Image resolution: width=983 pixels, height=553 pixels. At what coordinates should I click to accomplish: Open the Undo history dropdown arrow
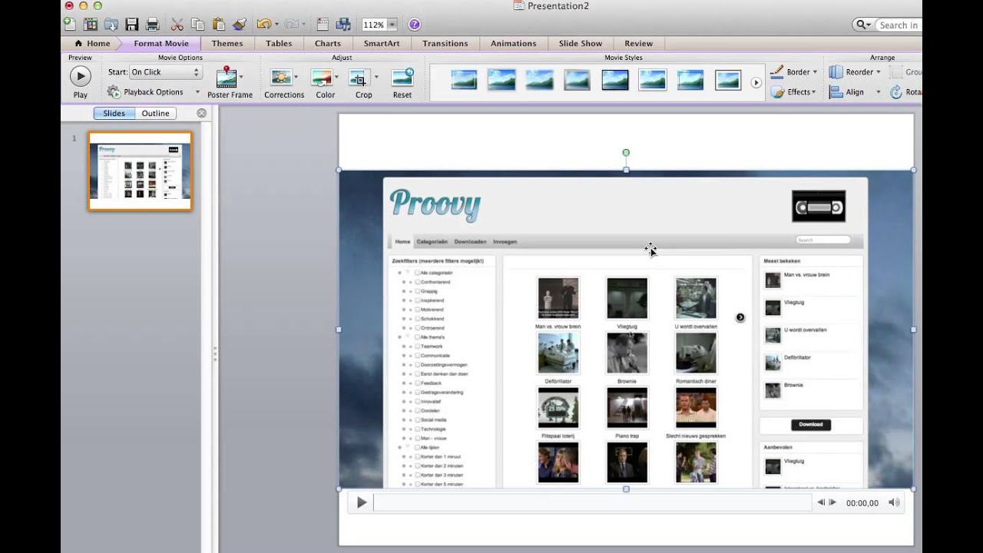[x=276, y=25]
